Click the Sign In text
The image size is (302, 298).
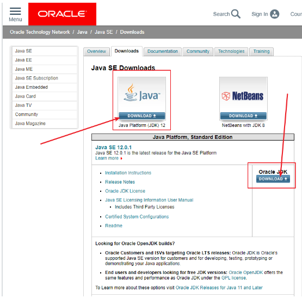(x=260, y=14)
